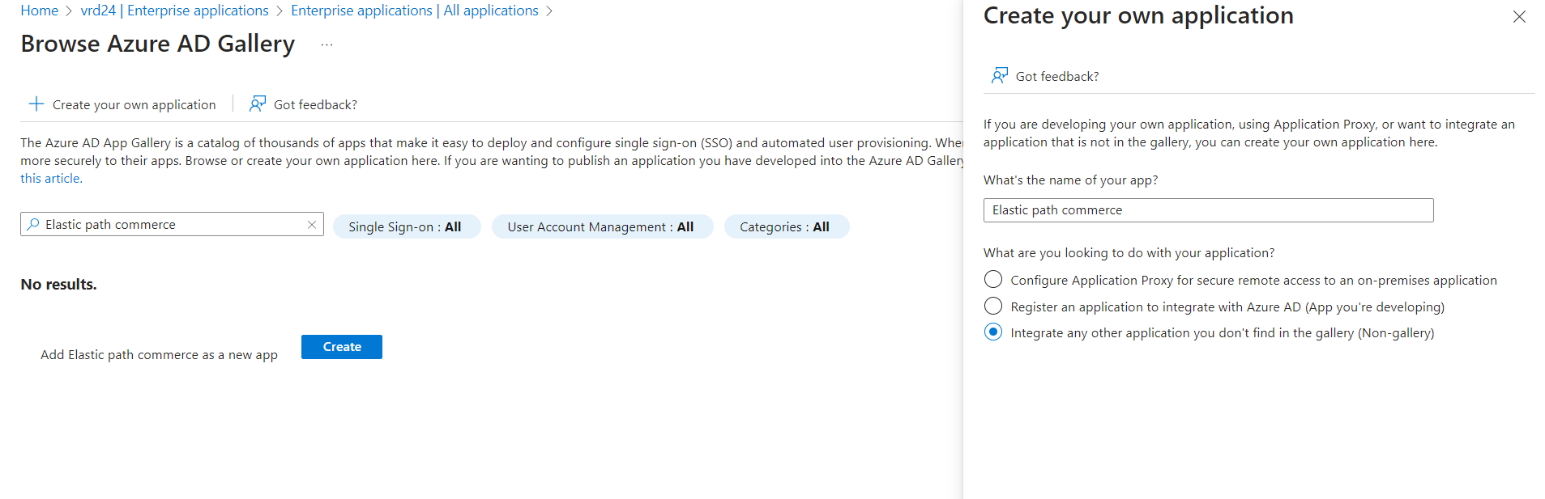The image size is (1545, 499).
Task: Click Create your own application label
Action: (134, 105)
